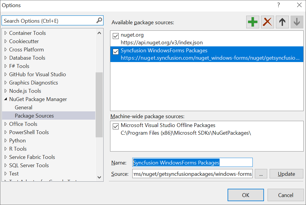Dismiss the dialog with Cancel
The image size is (306, 205).
point(285,195)
